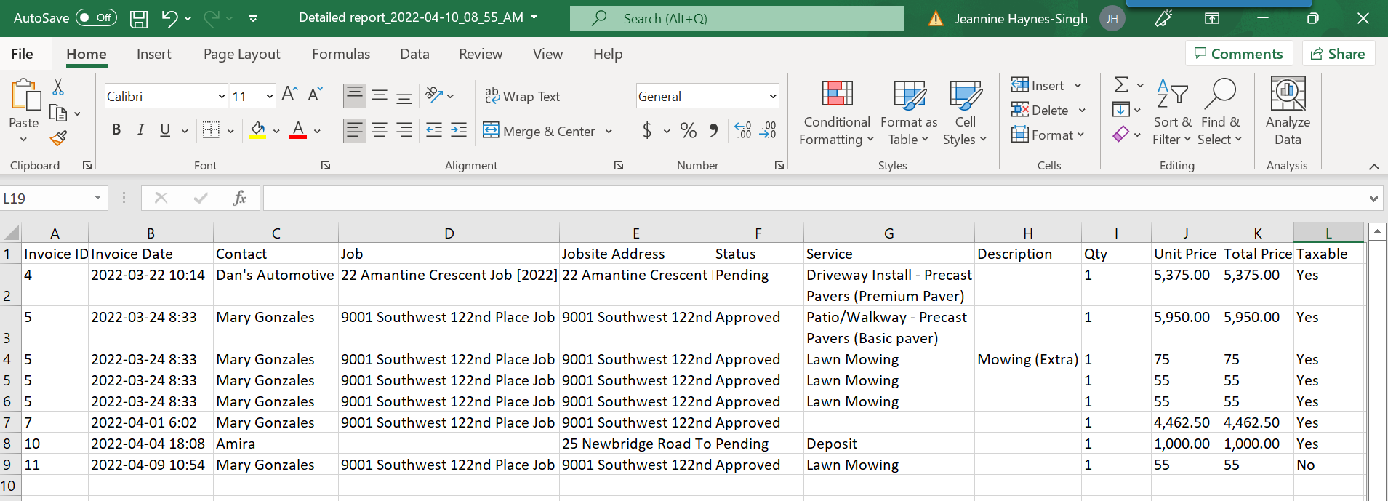Switch to the Formulas tab
Viewport: 1388px width, 501px height.
click(x=340, y=54)
